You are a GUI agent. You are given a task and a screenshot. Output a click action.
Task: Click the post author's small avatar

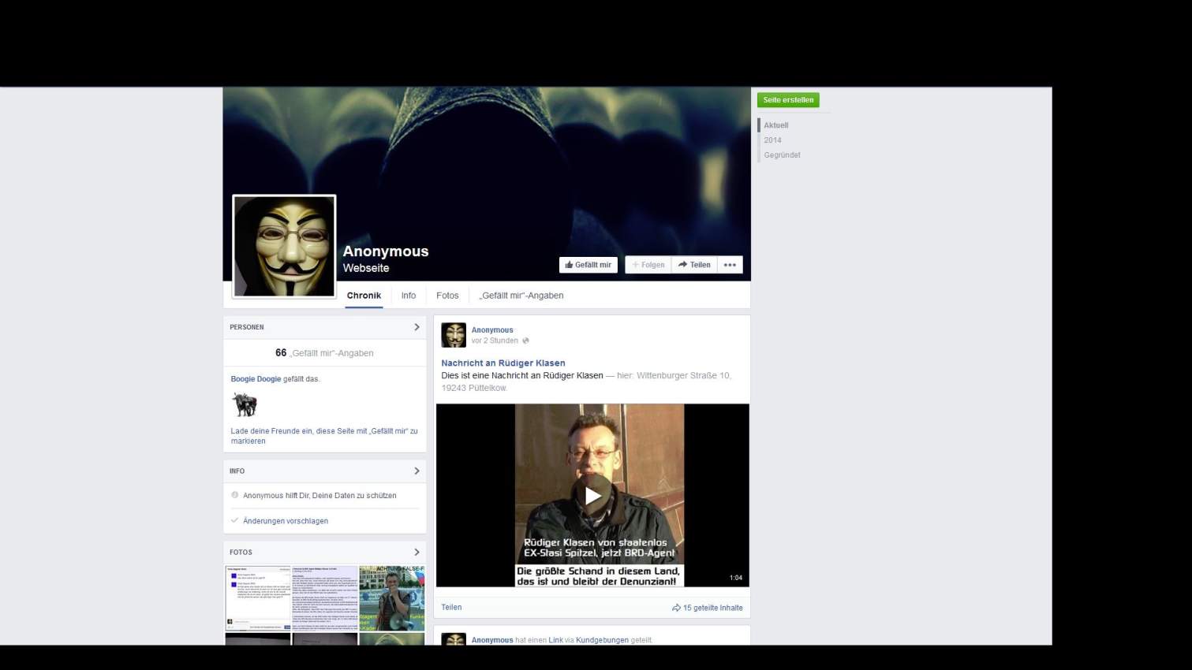(454, 335)
